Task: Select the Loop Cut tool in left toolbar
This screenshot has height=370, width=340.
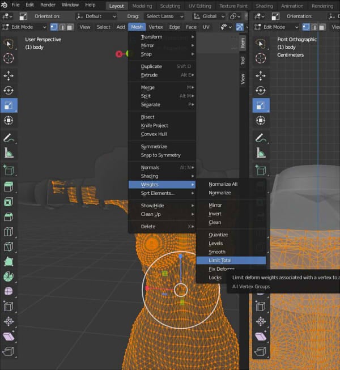Action: pos(8,232)
